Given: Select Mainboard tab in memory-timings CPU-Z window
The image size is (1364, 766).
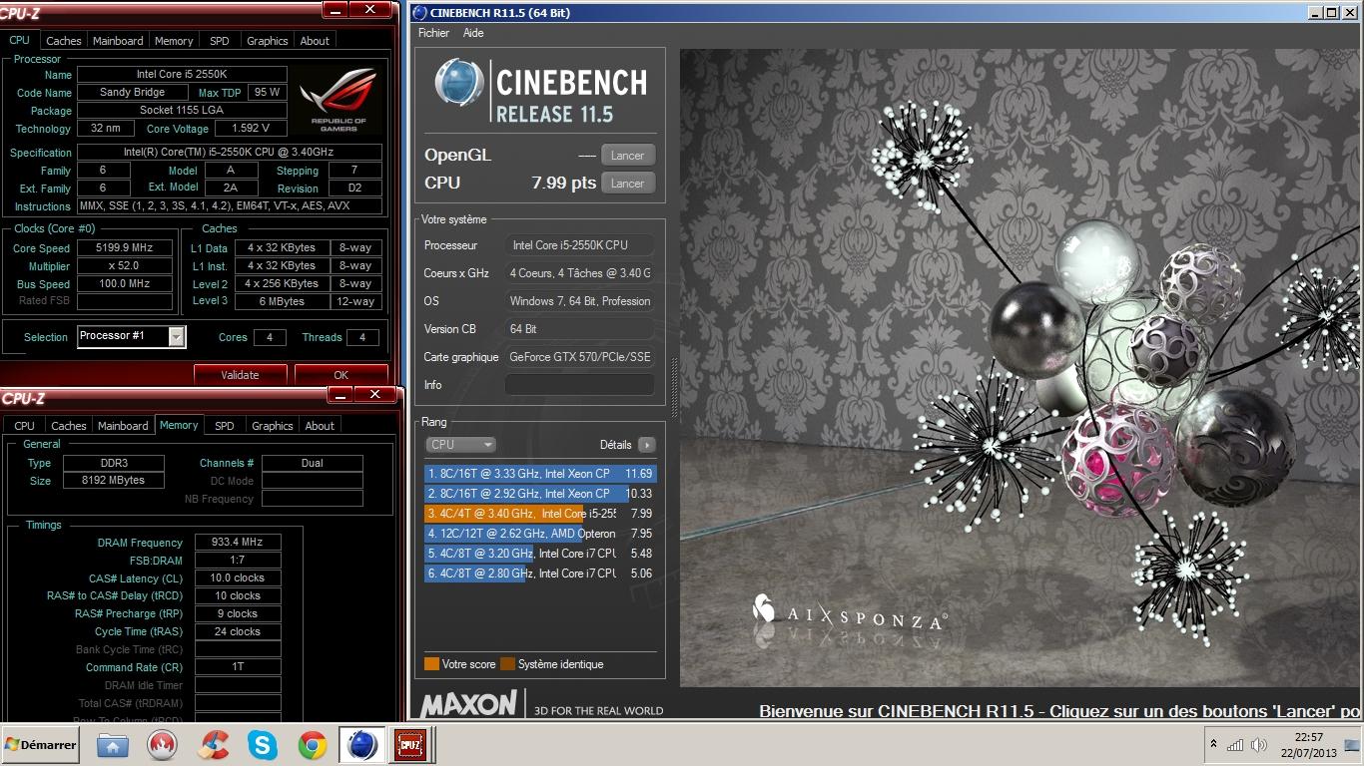Looking at the screenshot, I should 123,426.
